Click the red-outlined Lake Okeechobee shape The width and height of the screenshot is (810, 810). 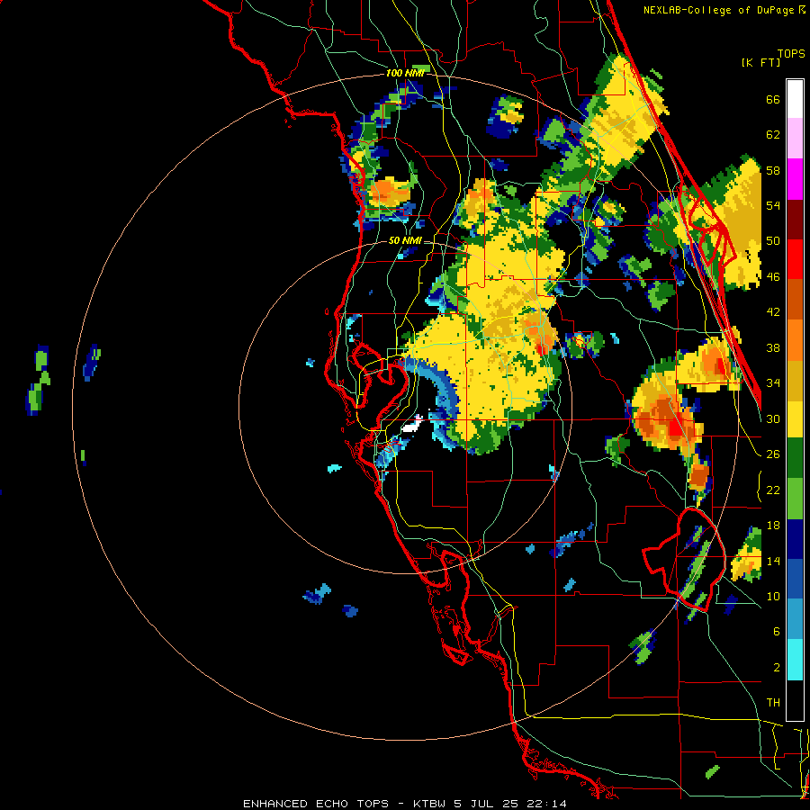coord(685,560)
